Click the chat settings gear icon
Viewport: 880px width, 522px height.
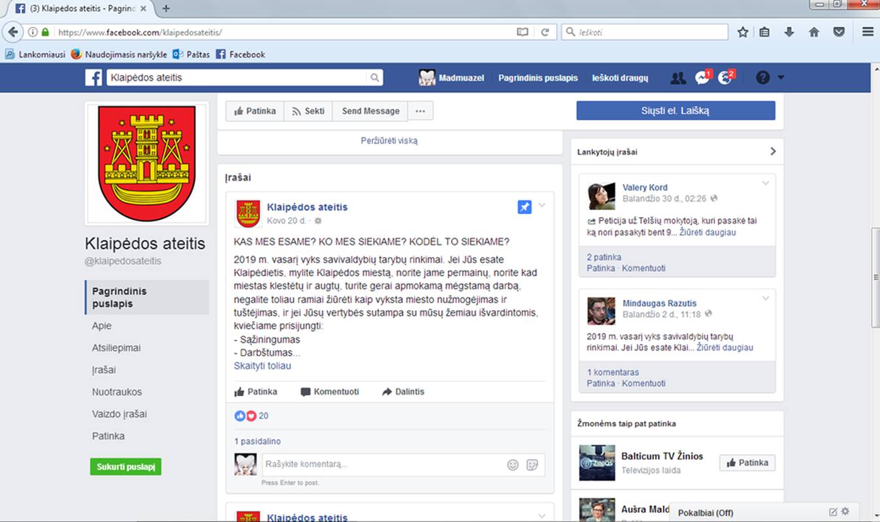(x=845, y=512)
